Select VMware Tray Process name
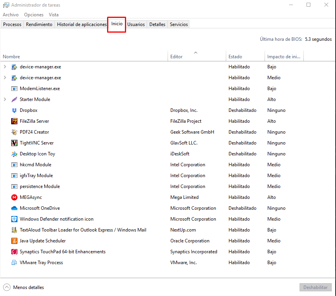 [42, 263]
